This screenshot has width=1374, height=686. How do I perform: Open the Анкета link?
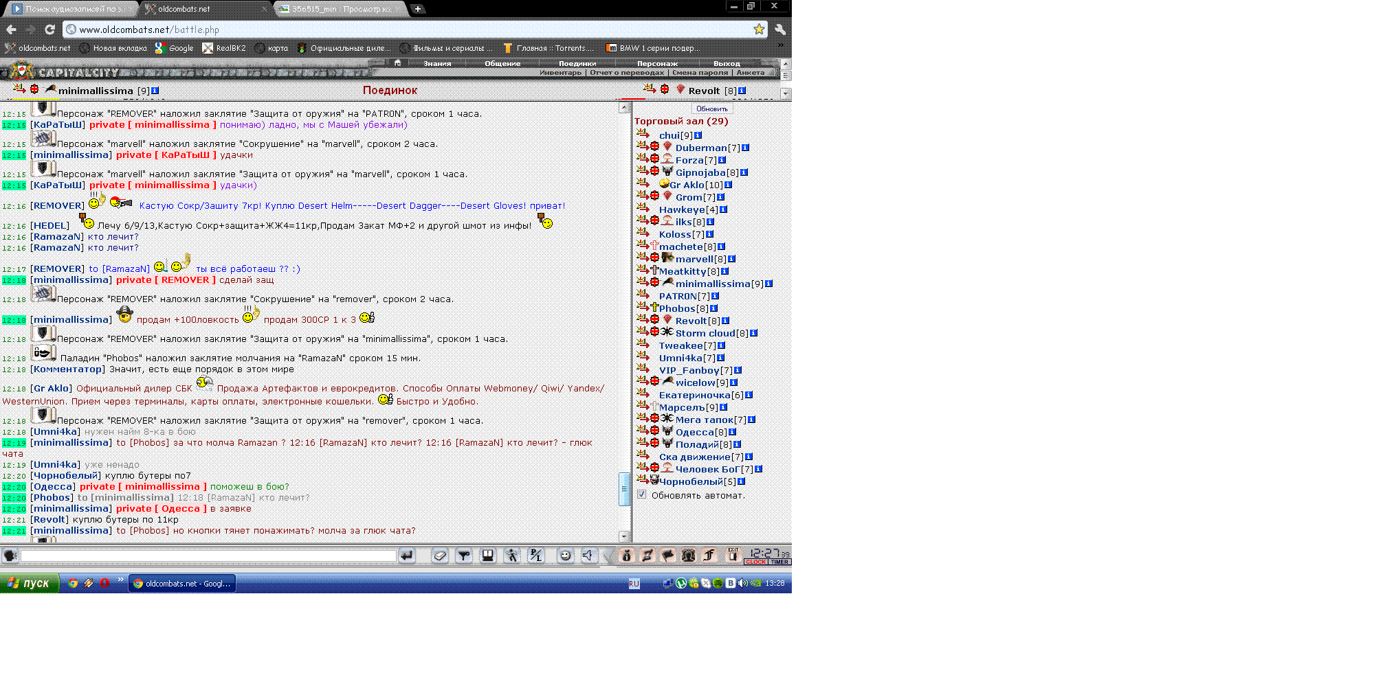750,72
